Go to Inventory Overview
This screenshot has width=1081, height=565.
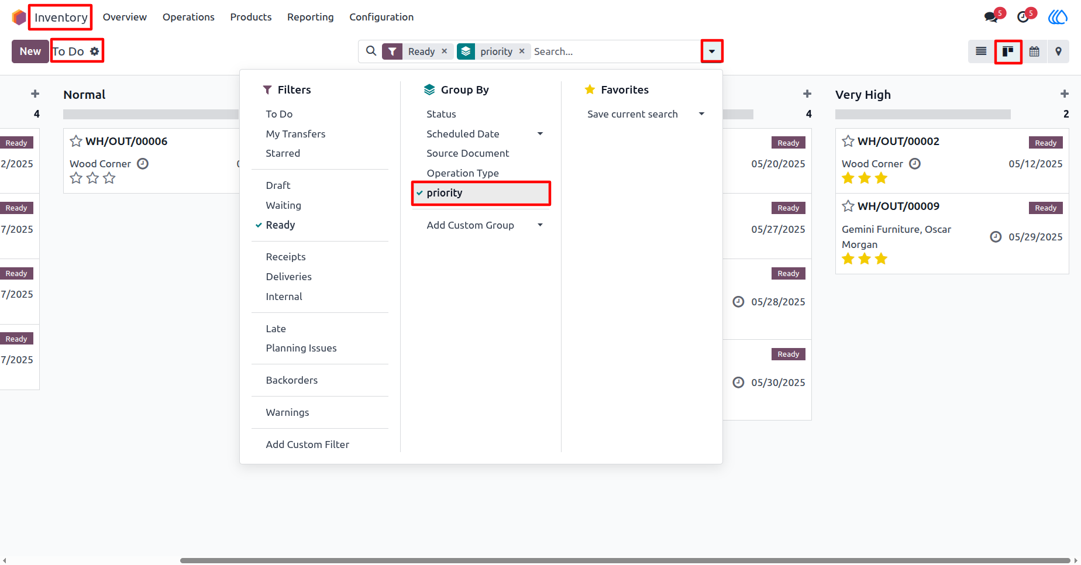tap(125, 17)
